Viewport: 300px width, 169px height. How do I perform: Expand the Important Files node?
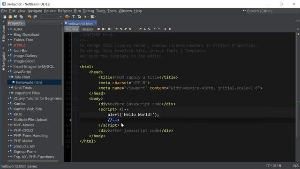tap(10, 93)
